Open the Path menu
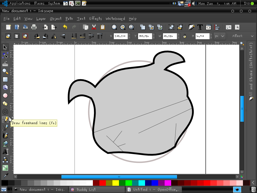Screen dimensions: 257x193 (x=69, y=19)
